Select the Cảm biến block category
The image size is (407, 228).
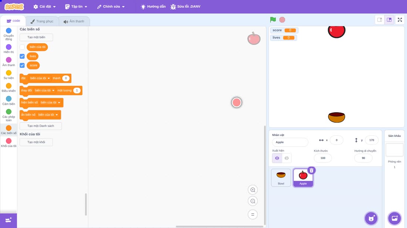click(9, 101)
